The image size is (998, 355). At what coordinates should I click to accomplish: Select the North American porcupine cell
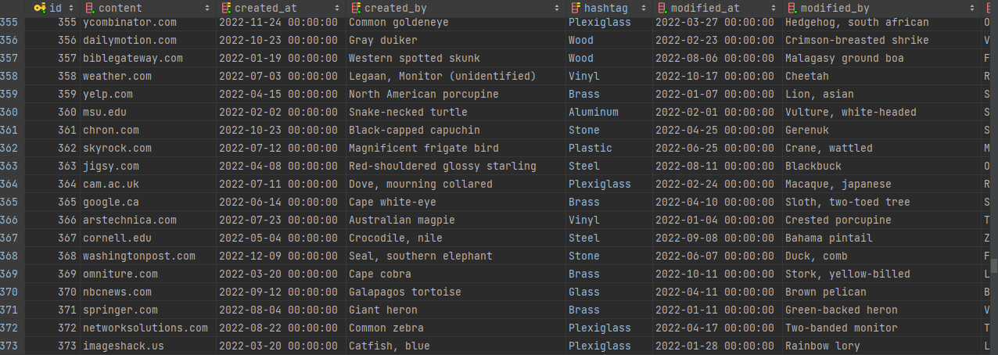(455, 94)
